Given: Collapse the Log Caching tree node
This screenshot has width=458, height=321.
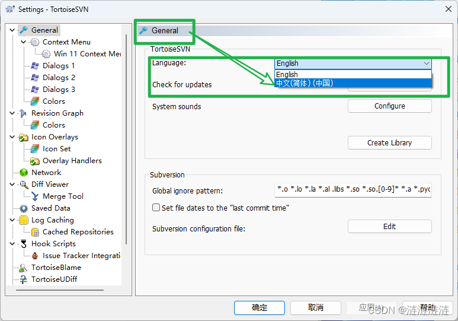Looking at the screenshot, I should (x=12, y=220).
